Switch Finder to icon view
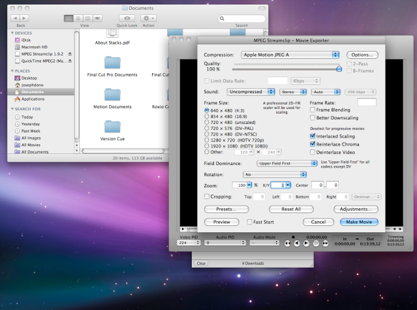 [x=69, y=18]
